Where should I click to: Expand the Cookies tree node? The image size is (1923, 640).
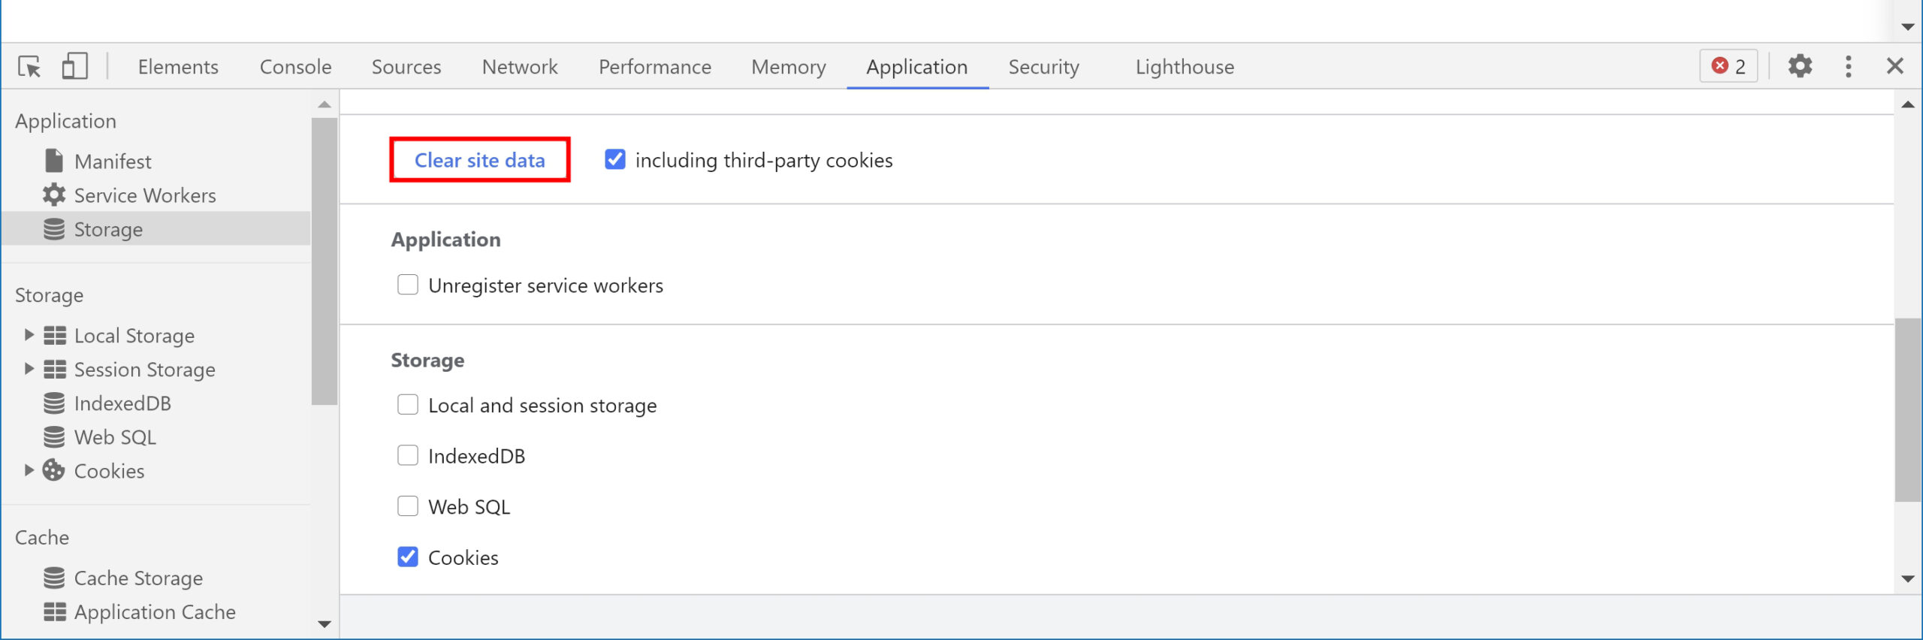(x=29, y=470)
